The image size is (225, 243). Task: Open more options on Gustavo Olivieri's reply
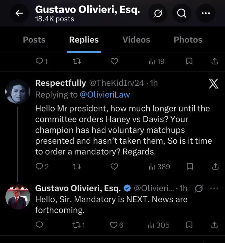pyautogui.click(x=214, y=188)
